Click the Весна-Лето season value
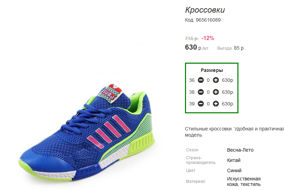The image size is (284, 190). tap(240, 150)
